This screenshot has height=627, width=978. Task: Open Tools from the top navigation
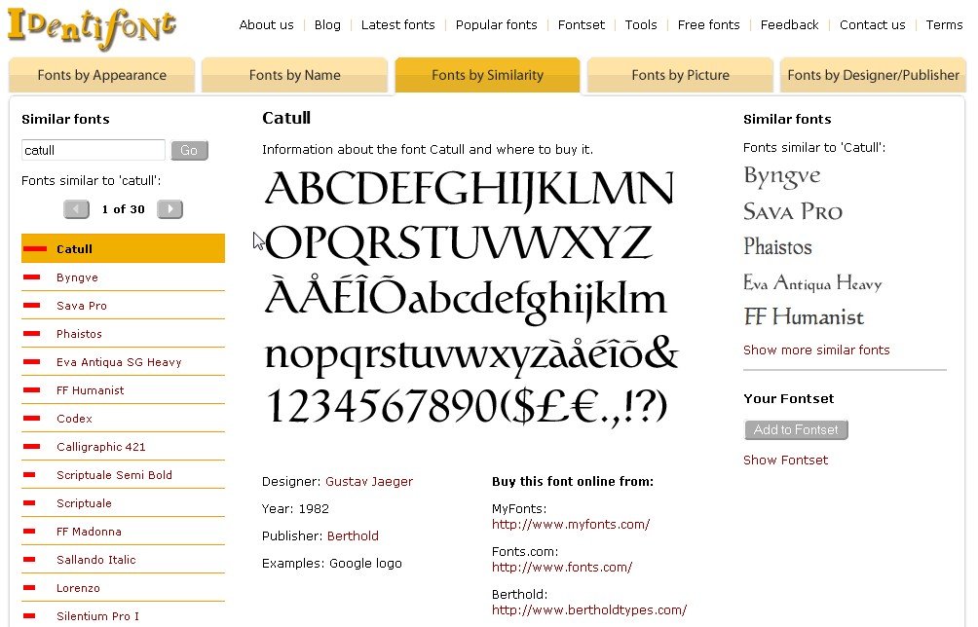pyautogui.click(x=641, y=24)
